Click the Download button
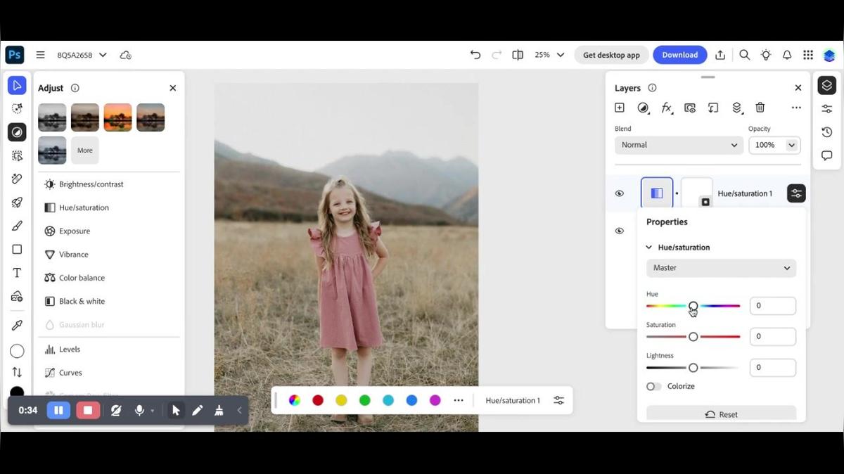The width and height of the screenshot is (844, 474). tap(679, 55)
